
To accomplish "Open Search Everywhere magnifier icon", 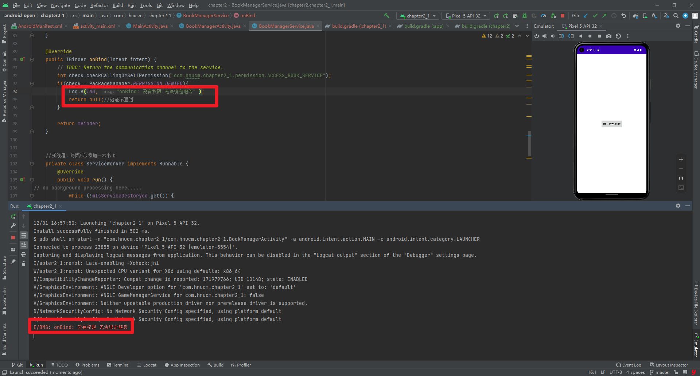I will point(676,16).
